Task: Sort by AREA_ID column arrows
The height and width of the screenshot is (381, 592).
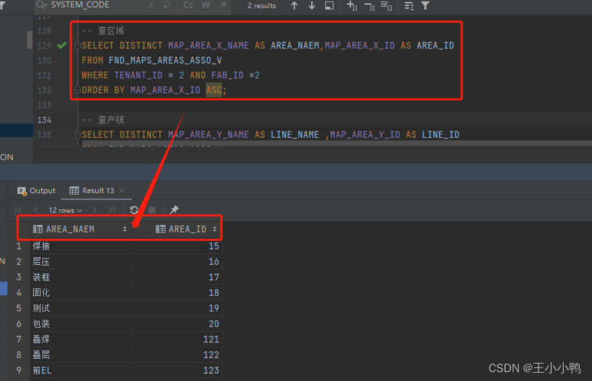Action: coord(215,229)
